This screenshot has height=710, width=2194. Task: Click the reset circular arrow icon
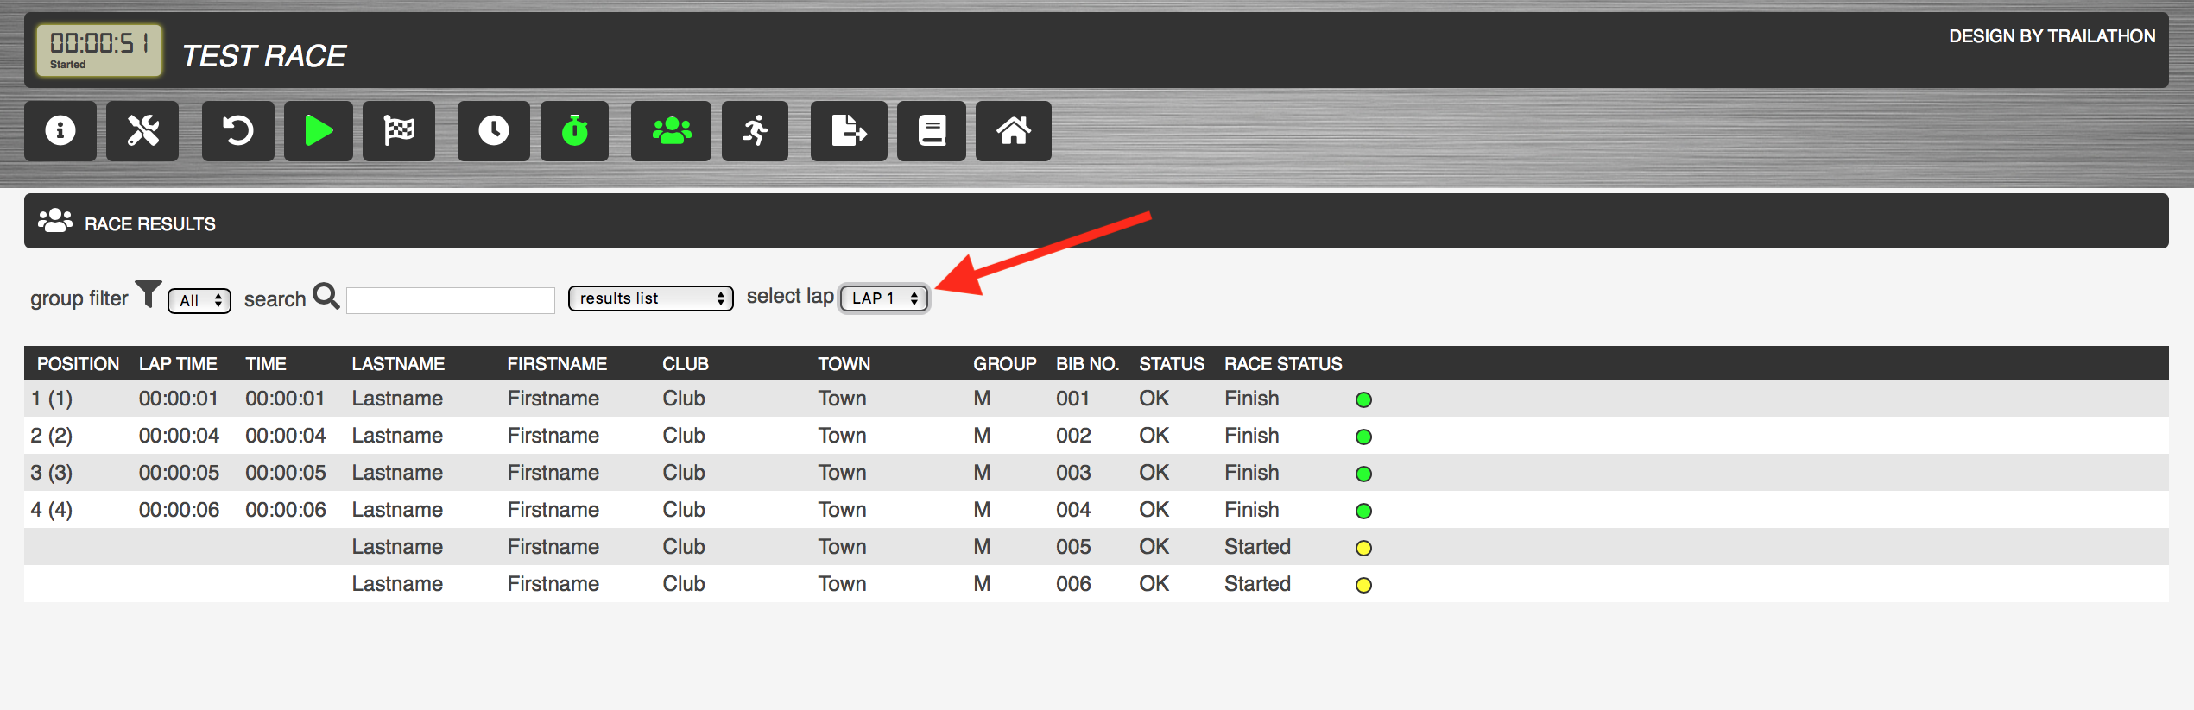237,131
